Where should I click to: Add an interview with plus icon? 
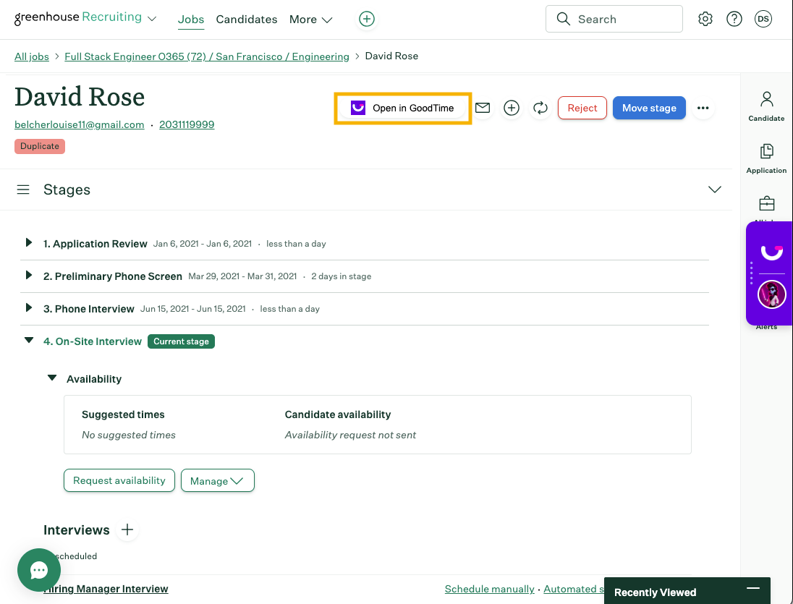point(127,529)
